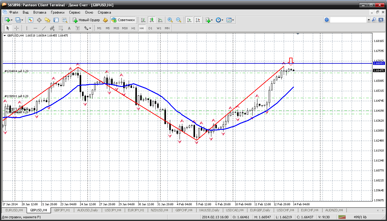Screen dimensions: 387x221
Task: Open the Strategy Tester icon
Action: pyautogui.click(x=64, y=20)
